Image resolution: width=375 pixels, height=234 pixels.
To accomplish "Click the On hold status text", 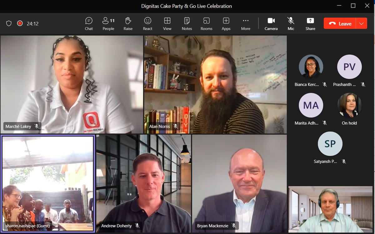I will 349,123.
